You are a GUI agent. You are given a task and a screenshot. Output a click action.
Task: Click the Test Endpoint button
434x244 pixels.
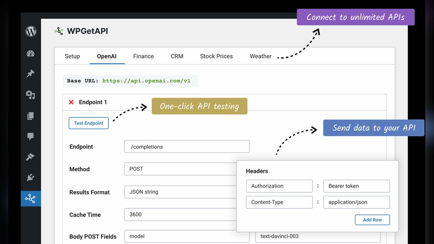pos(89,123)
